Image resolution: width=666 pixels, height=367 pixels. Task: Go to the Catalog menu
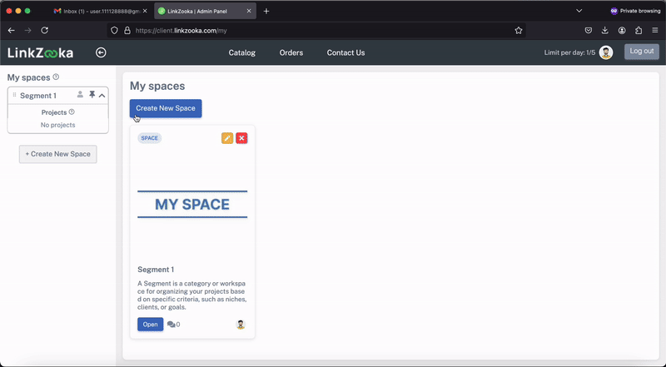click(242, 52)
